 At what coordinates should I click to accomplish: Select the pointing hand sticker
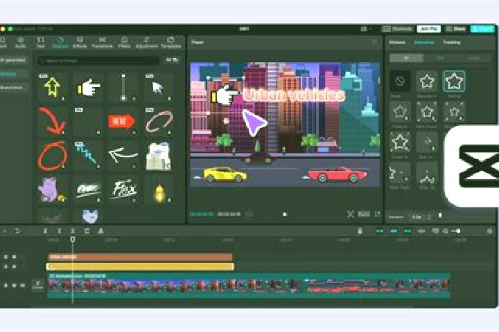tap(89, 87)
